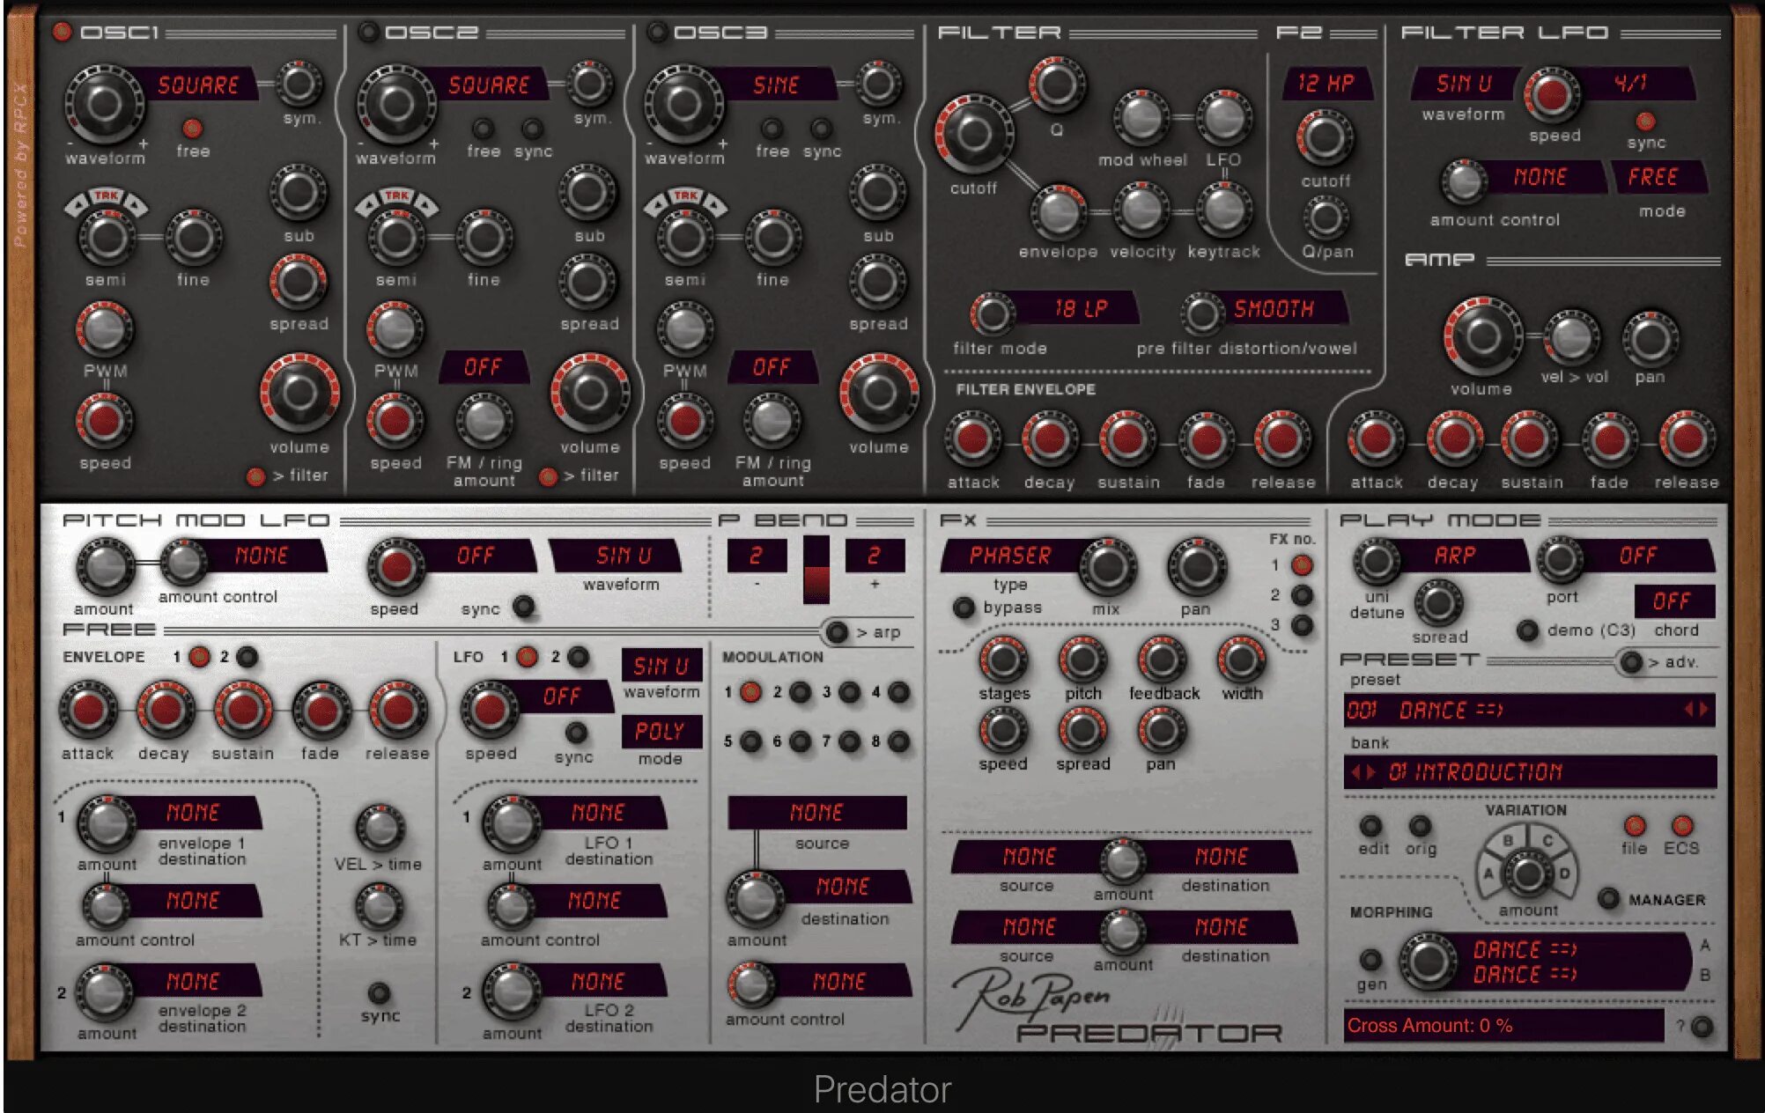Toggle the OSC2 power LED on
The height and width of the screenshot is (1113, 1765).
click(x=368, y=33)
